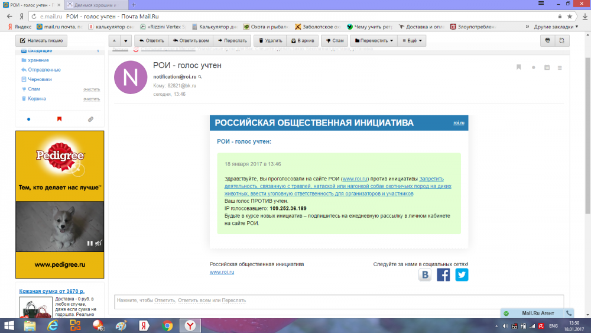Toggle the red flag on this message

click(x=518, y=67)
